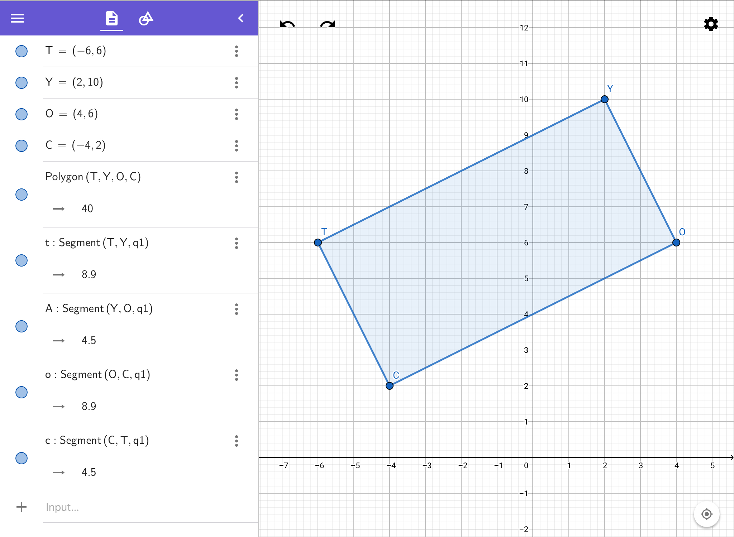Image resolution: width=734 pixels, height=537 pixels.
Task: Switch to the Algebra view tab
Action: point(111,18)
